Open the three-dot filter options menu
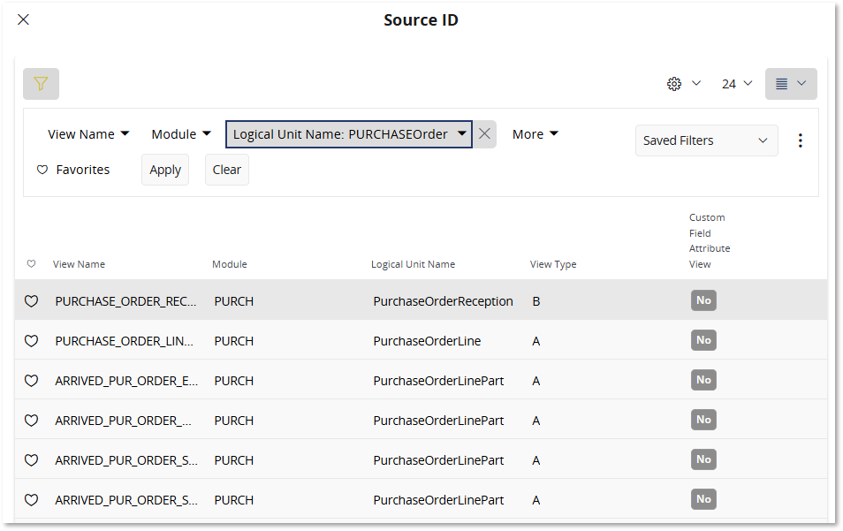This screenshot has height=531, width=843. pos(801,140)
